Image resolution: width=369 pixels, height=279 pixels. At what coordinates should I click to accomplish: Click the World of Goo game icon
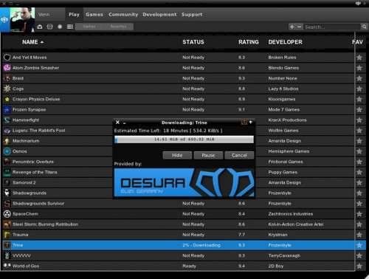(7, 266)
